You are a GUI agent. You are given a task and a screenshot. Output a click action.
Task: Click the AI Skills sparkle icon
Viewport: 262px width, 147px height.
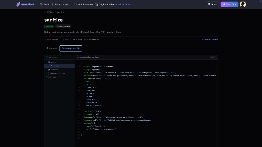point(120,4)
